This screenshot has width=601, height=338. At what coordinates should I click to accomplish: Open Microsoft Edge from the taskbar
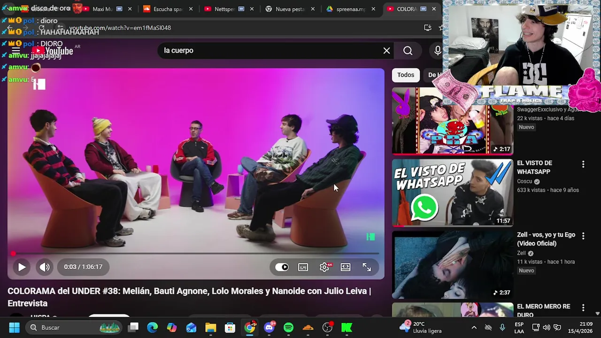[153, 327]
